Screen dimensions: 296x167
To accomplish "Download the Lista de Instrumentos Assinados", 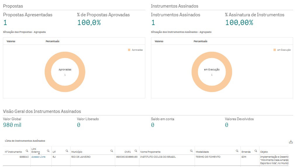I will point(291,142).
